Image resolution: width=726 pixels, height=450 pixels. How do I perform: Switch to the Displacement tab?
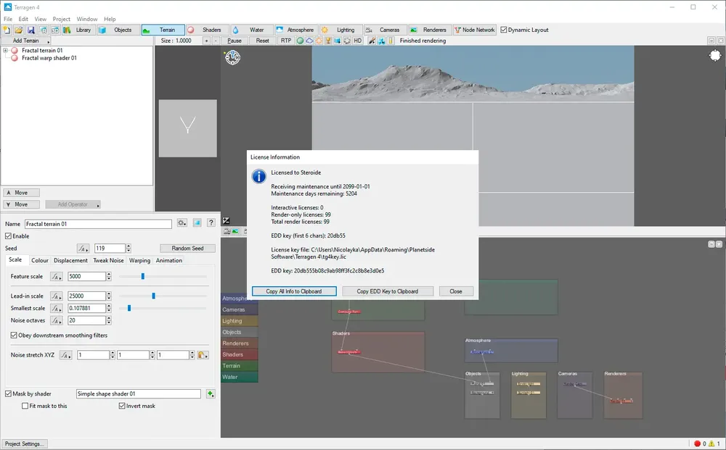pos(70,261)
